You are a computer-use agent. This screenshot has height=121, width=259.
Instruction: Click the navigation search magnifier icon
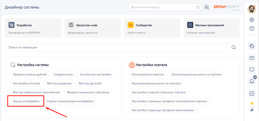233,47
